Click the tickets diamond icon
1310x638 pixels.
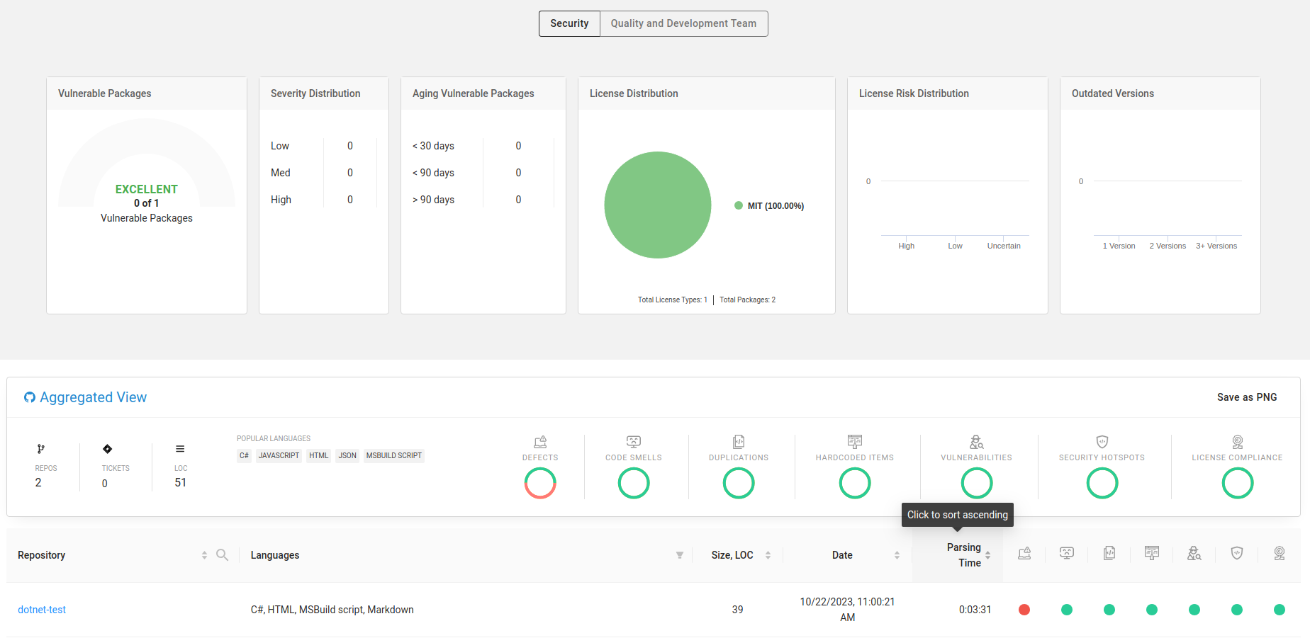click(x=108, y=449)
